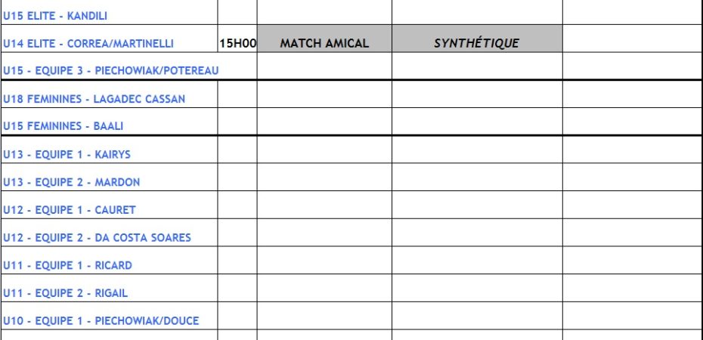Select U12 - EQUIPE 2 - DA COSTA SOARES
This screenshot has width=703, height=340.
pyautogui.click(x=97, y=237)
